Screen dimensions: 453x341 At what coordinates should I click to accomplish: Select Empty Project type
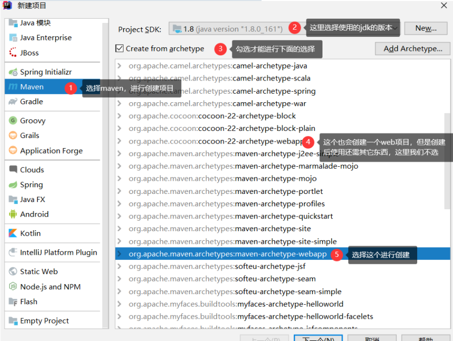(x=52, y=320)
